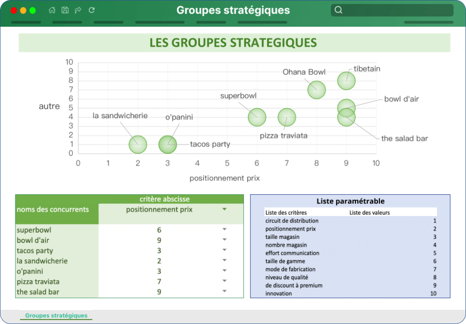Switch to the Groupes stratégiques sheet tab
The width and height of the screenshot is (466, 324).
(x=56, y=315)
